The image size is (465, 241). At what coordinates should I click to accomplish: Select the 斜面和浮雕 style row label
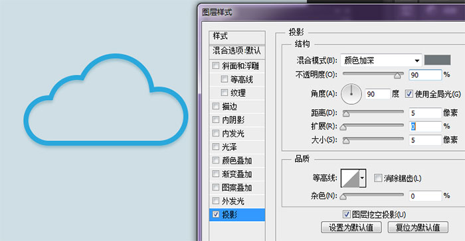tap(240, 66)
